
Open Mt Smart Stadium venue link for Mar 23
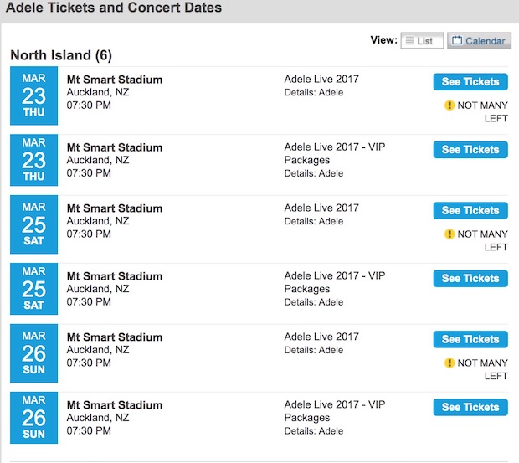pyautogui.click(x=115, y=80)
